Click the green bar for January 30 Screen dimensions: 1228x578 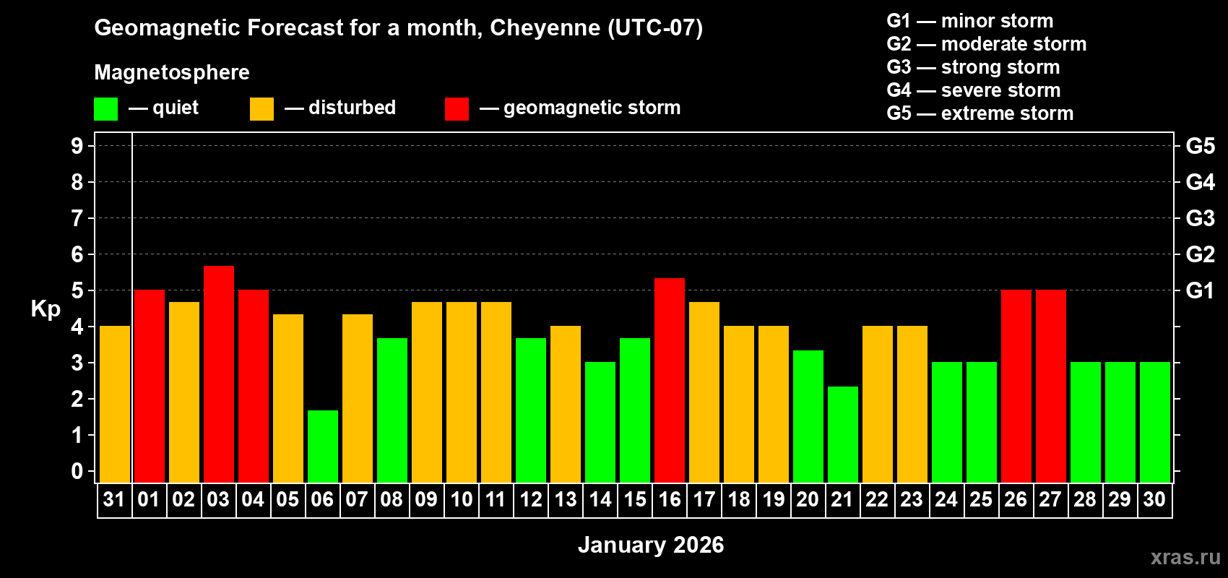(1155, 422)
